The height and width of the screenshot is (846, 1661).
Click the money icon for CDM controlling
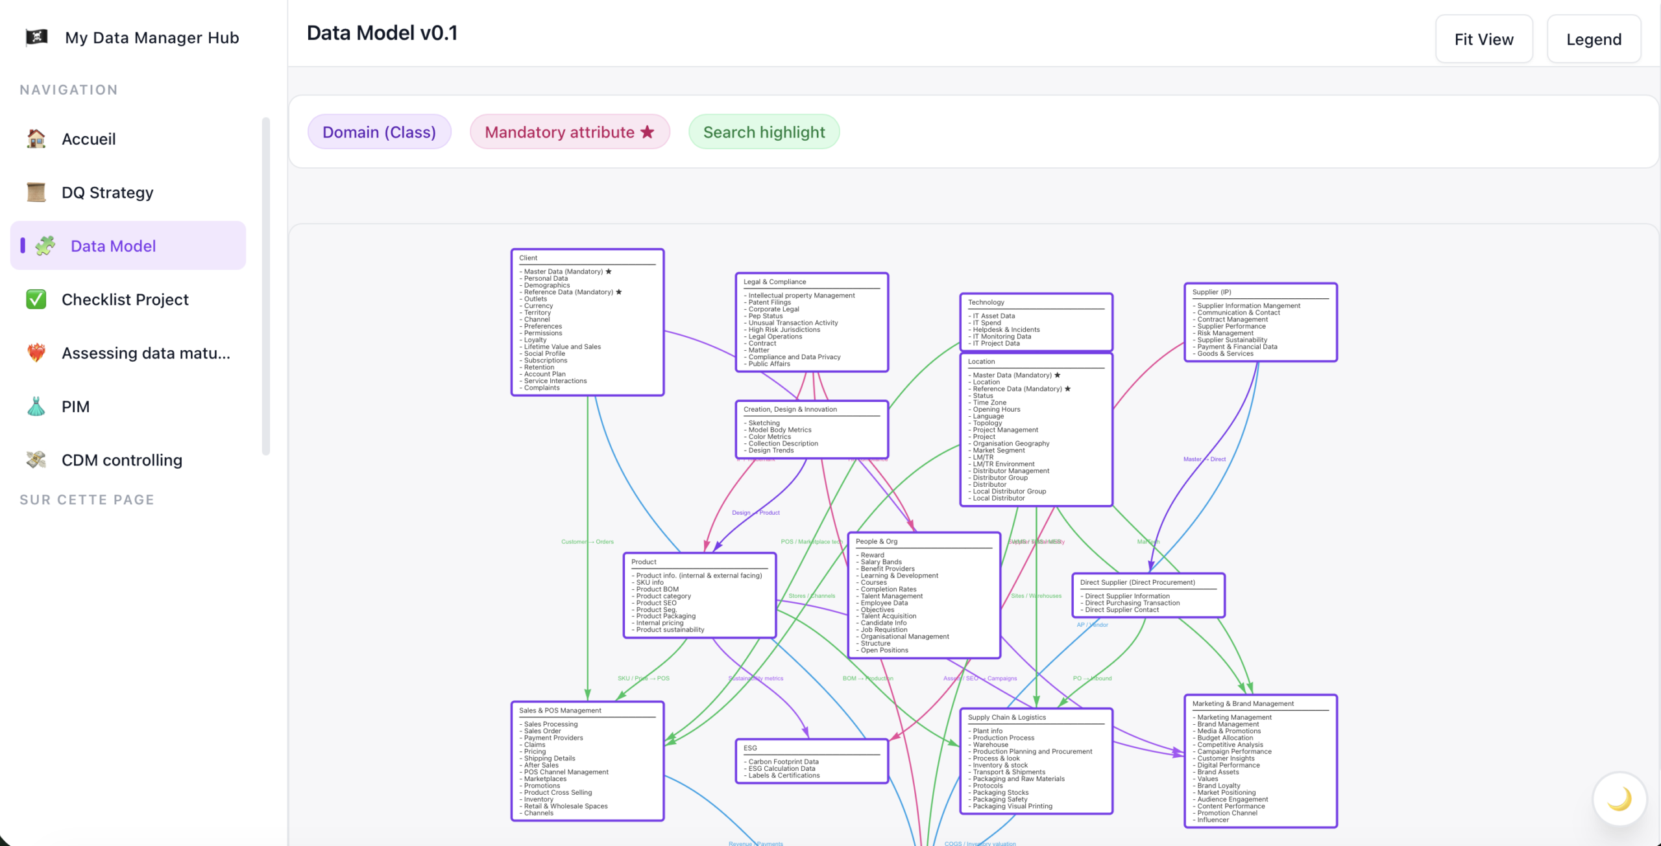(36, 460)
